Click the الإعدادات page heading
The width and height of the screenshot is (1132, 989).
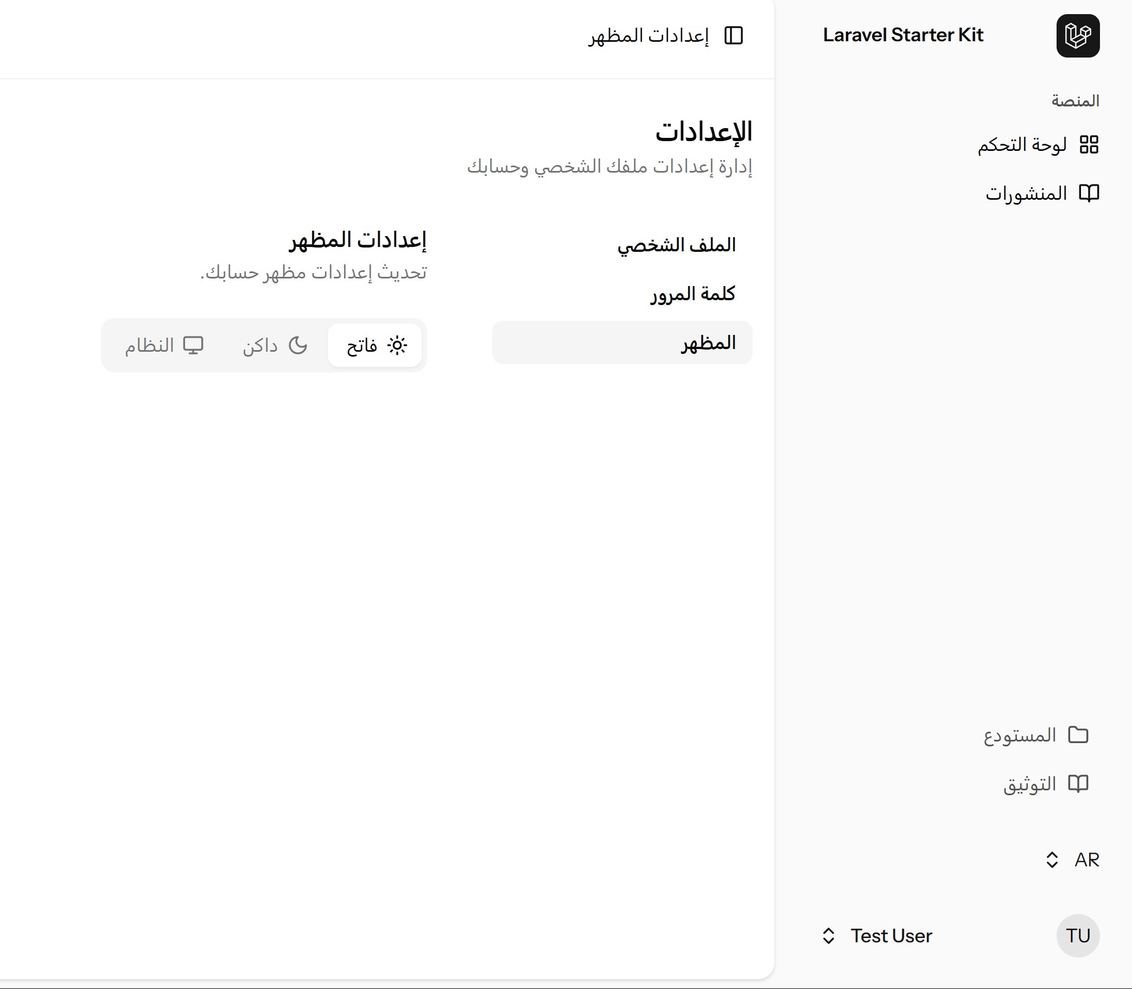703,132
